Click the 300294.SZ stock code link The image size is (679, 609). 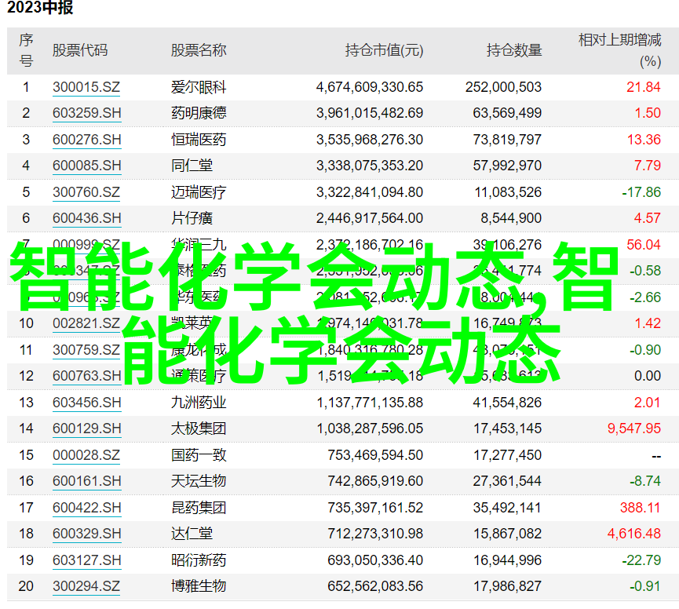[86, 586]
